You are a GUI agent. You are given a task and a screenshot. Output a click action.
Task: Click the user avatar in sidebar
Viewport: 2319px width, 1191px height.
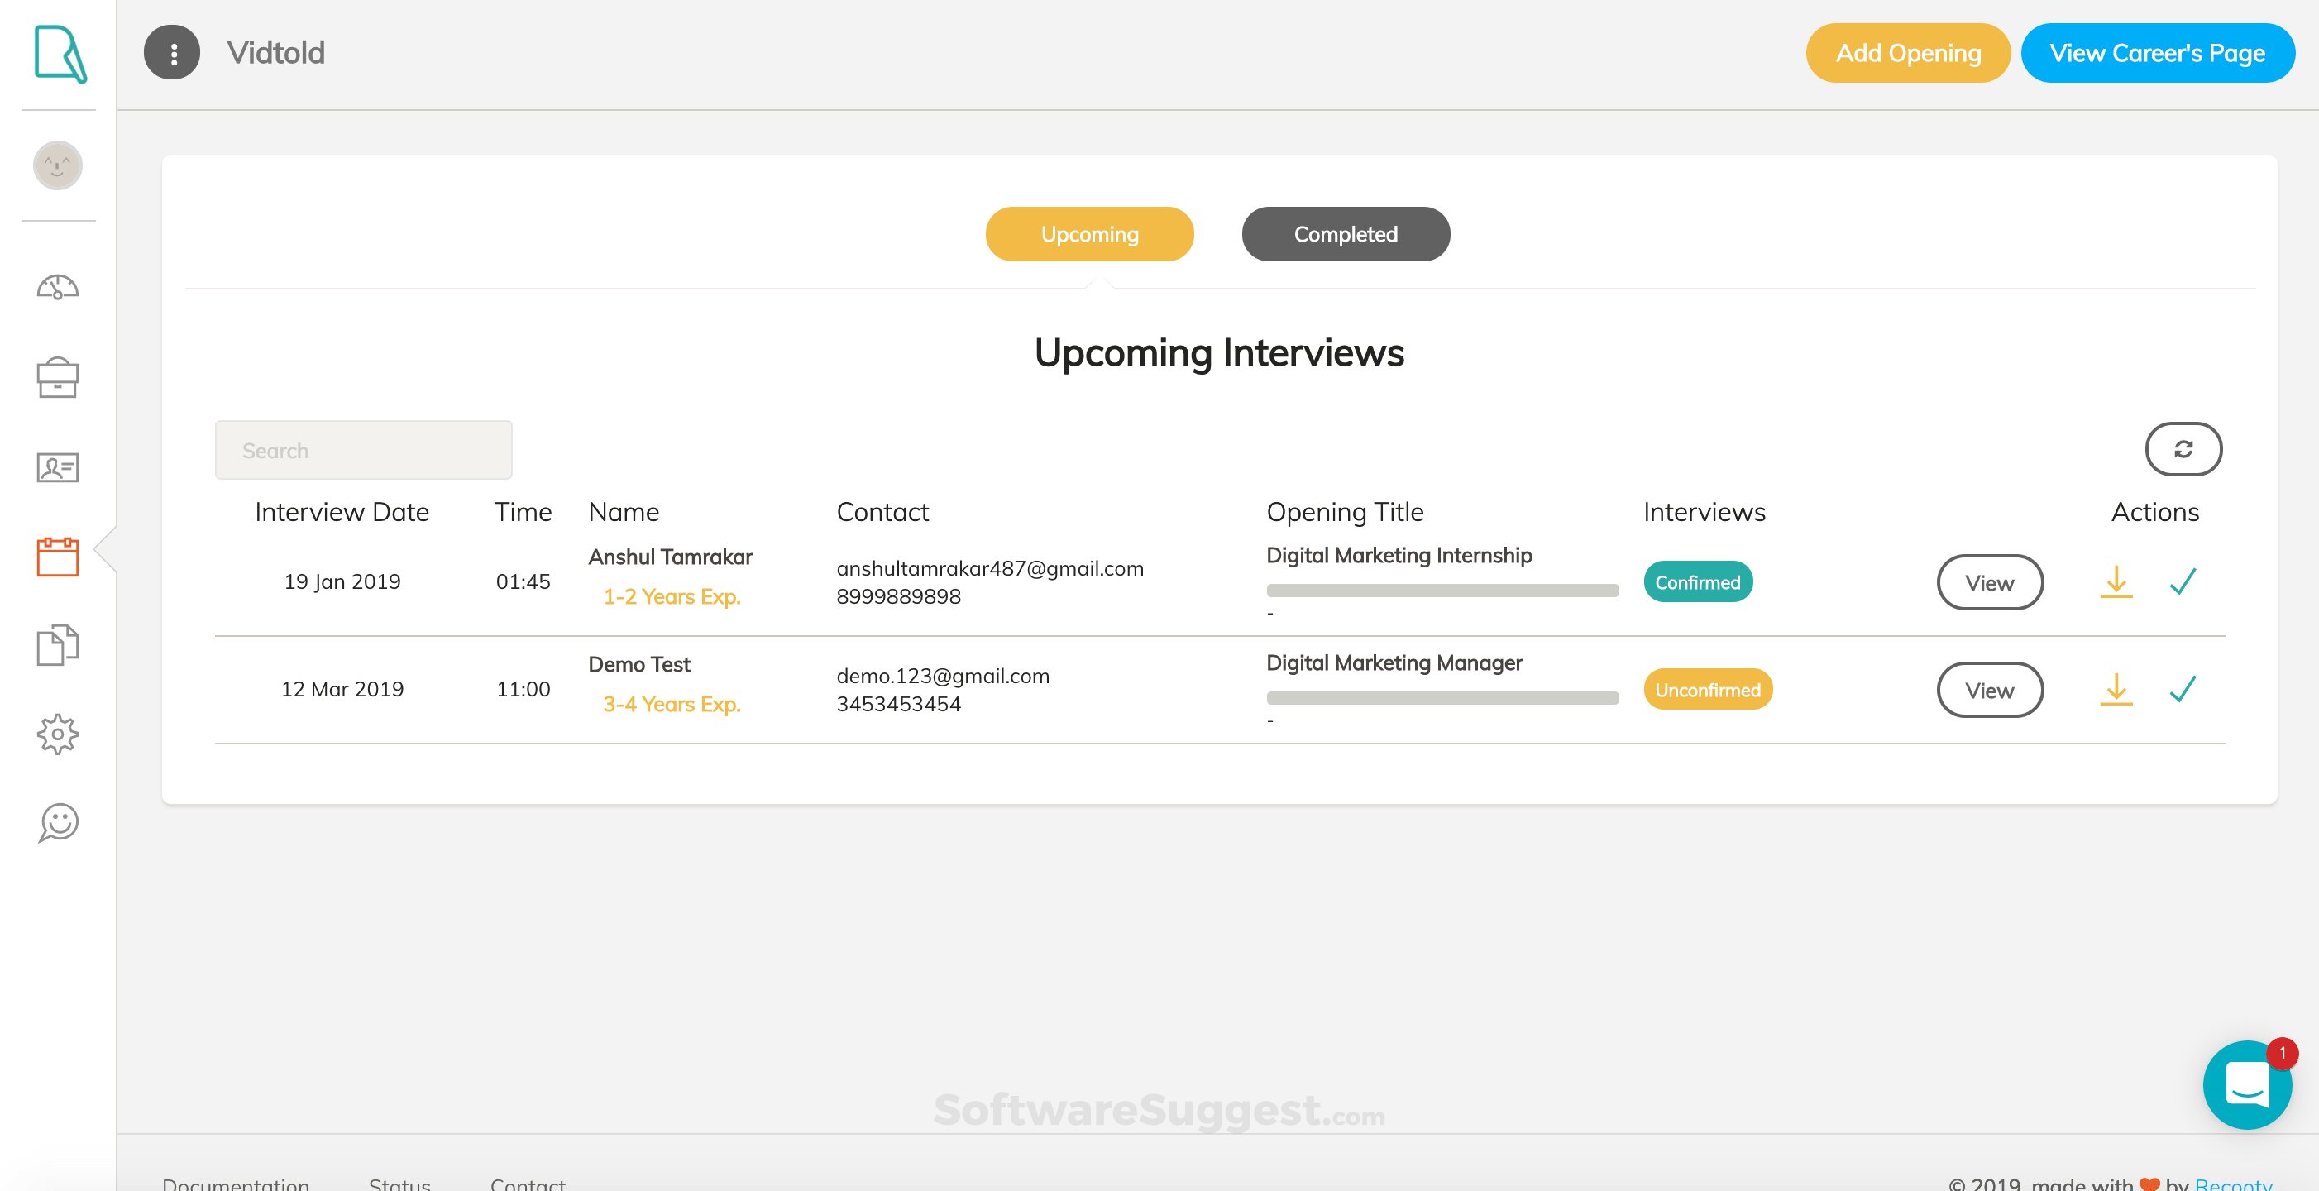(x=58, y=165)
